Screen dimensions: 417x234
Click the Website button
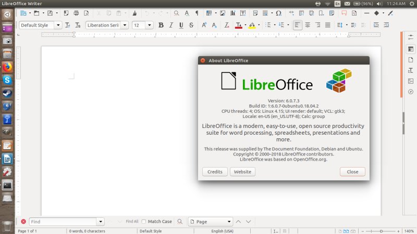tap(242, 172)
